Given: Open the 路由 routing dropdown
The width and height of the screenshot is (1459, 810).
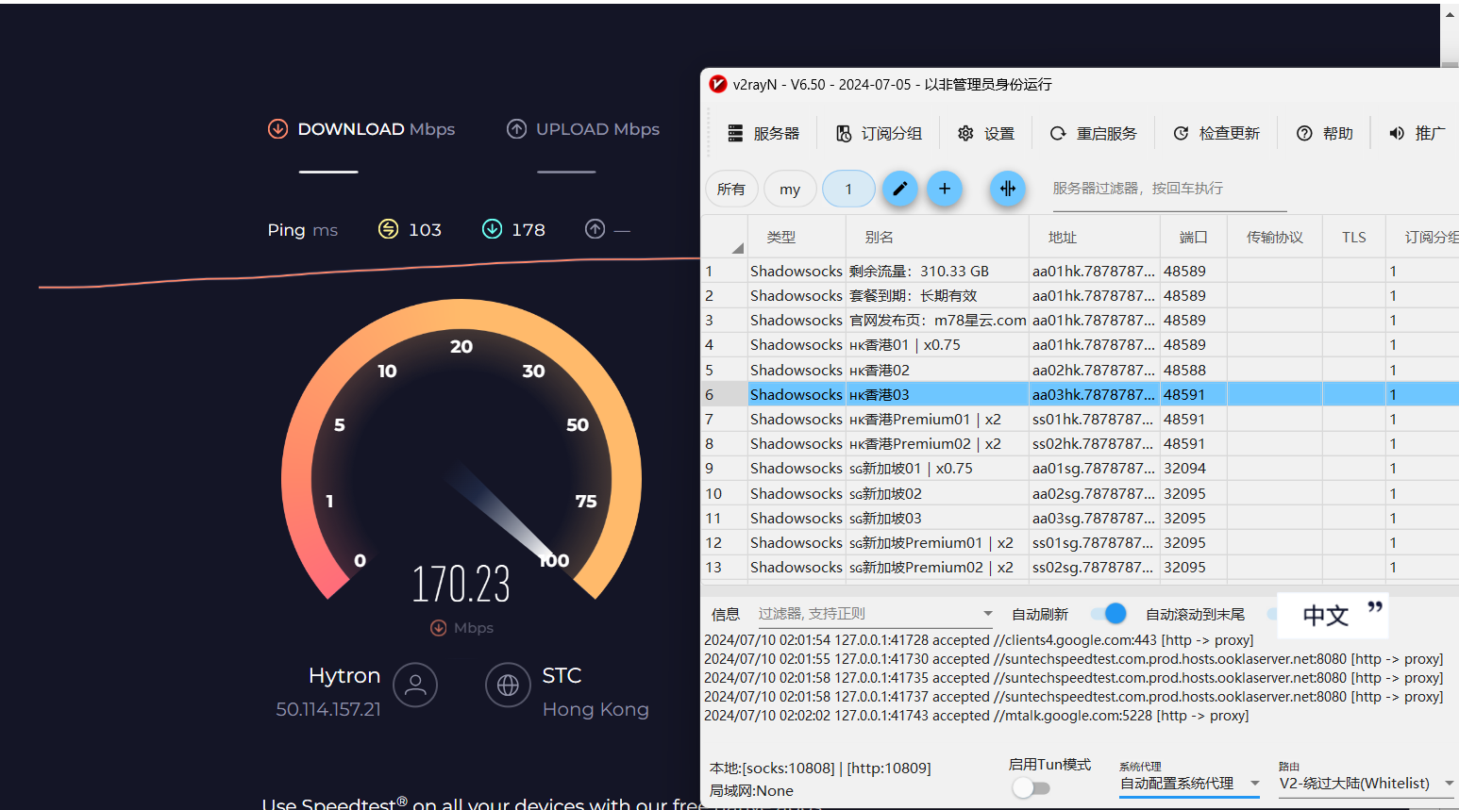Looking at the screenshot, I should click(1367, 784).
